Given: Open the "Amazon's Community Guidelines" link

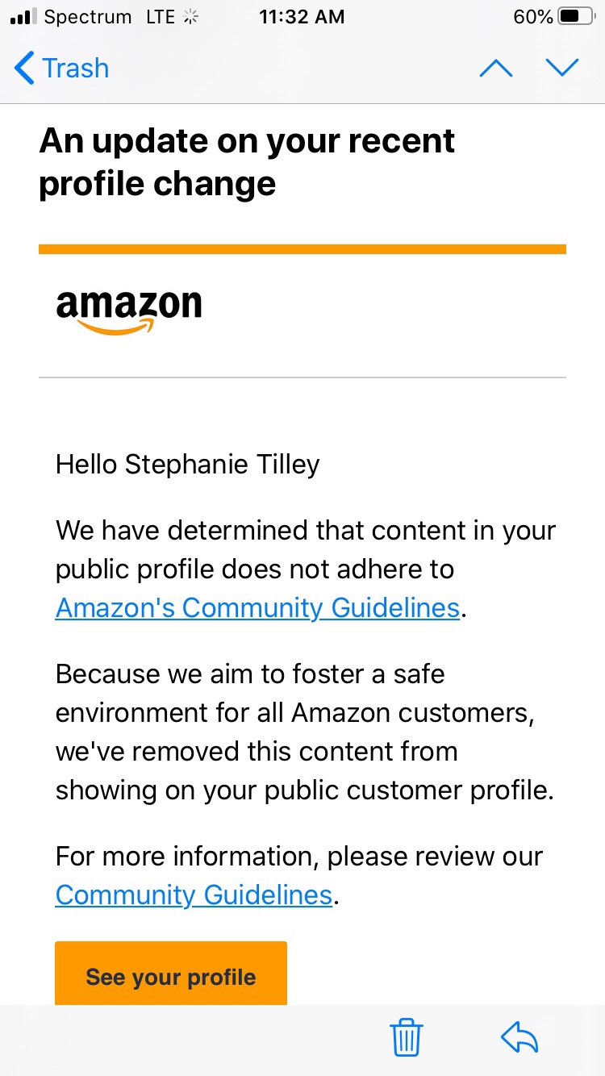Looking at the screenshot, I should coord(257,607).
